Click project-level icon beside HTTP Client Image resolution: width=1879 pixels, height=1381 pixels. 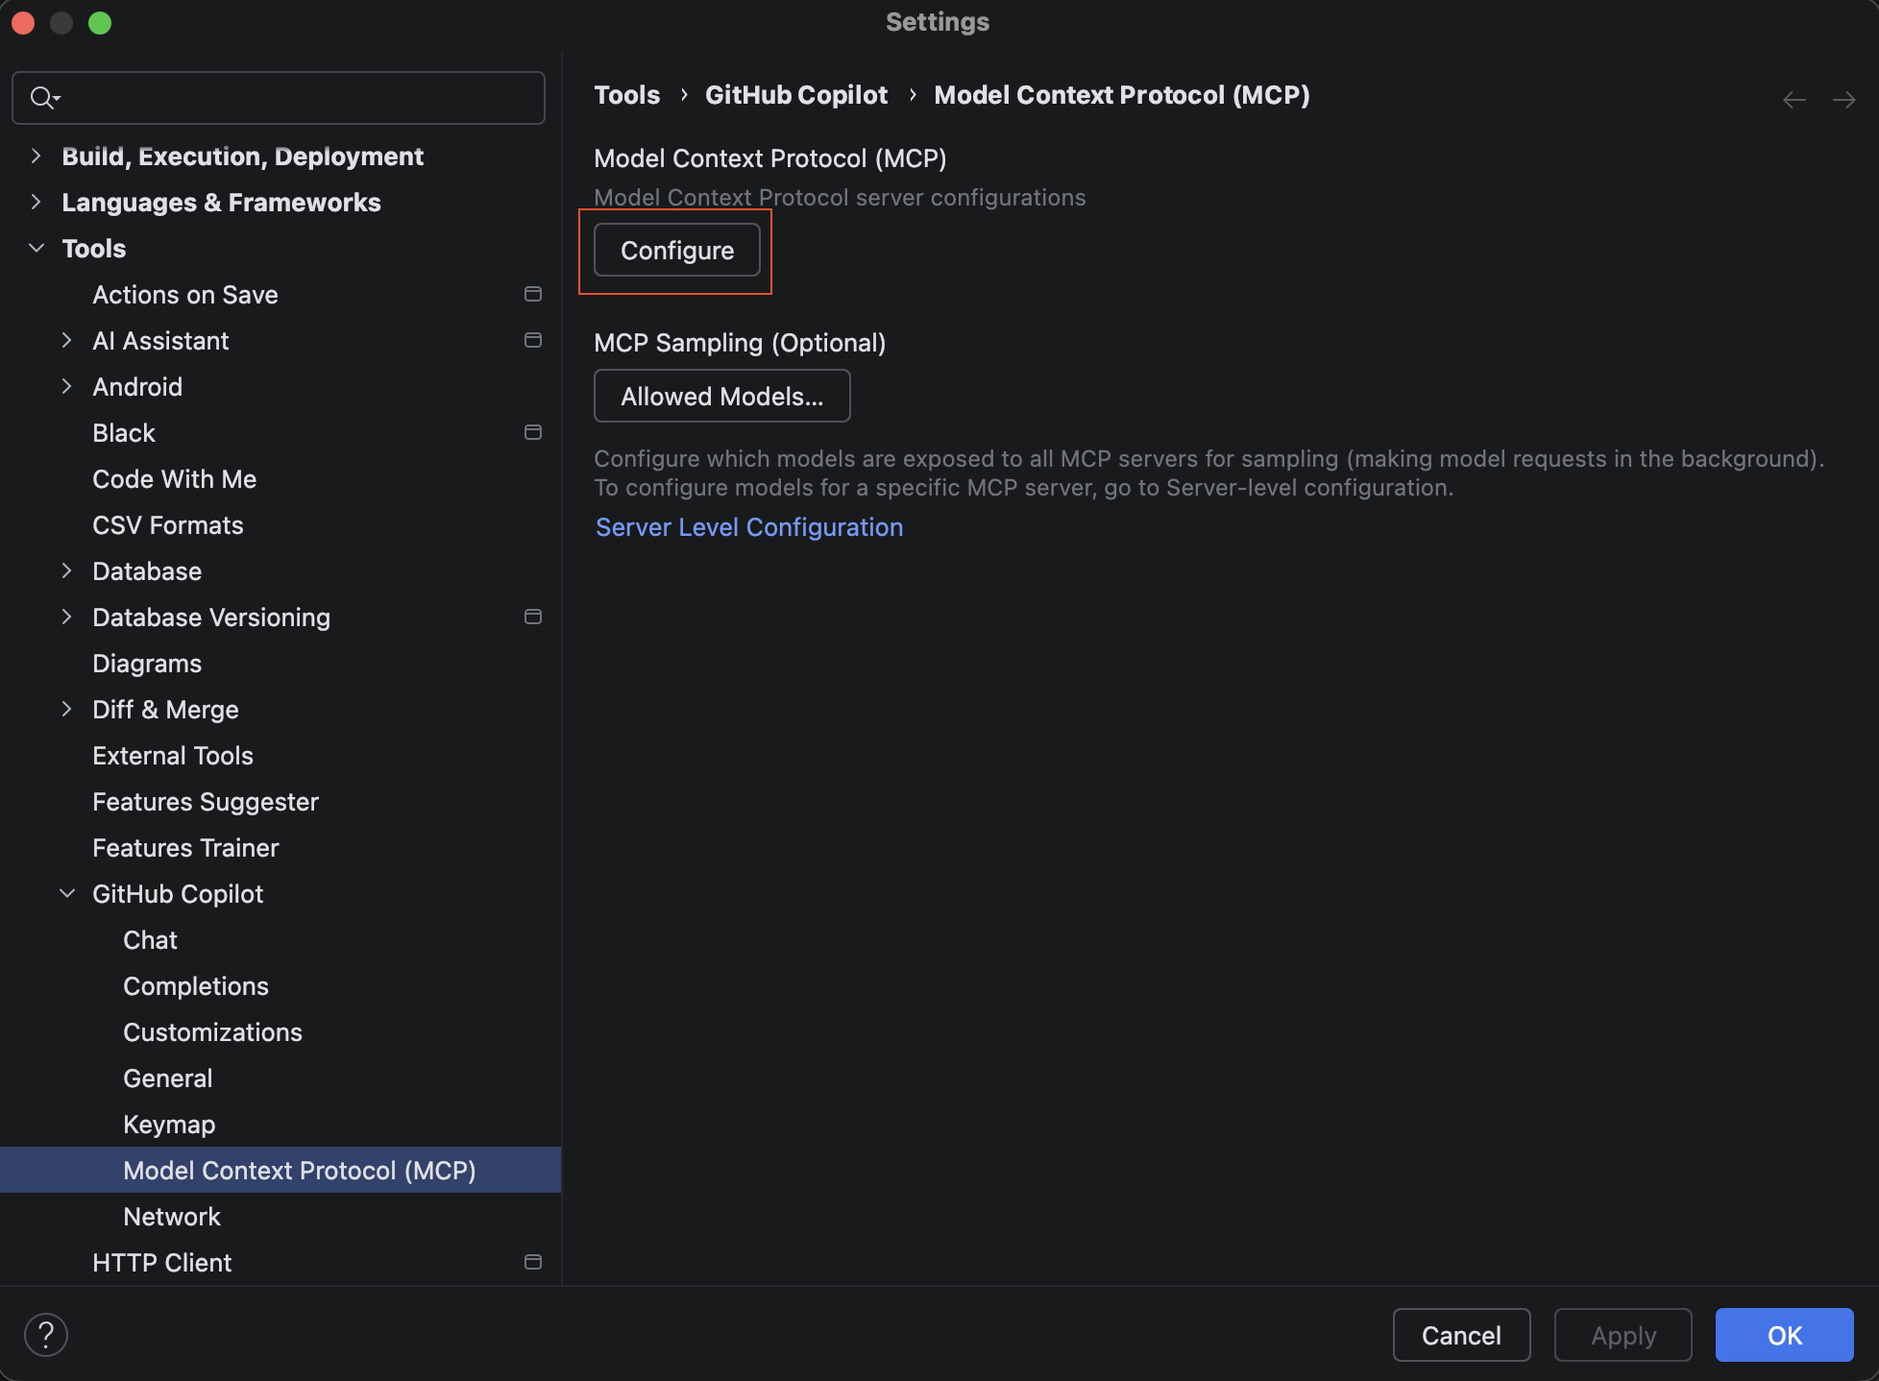532,1262
